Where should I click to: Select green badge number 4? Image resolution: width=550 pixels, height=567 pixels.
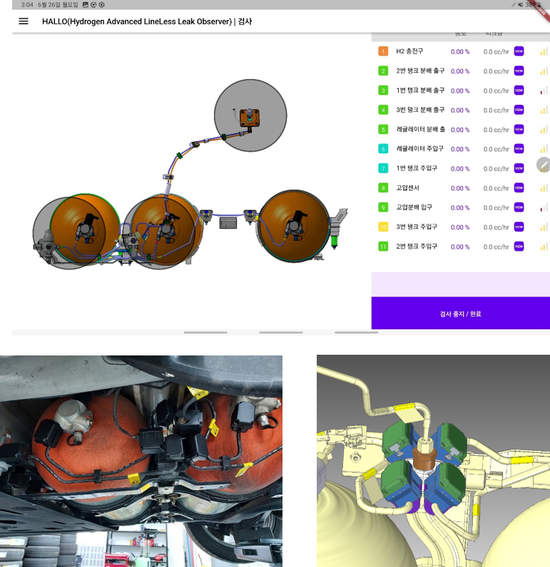point(383,110)
